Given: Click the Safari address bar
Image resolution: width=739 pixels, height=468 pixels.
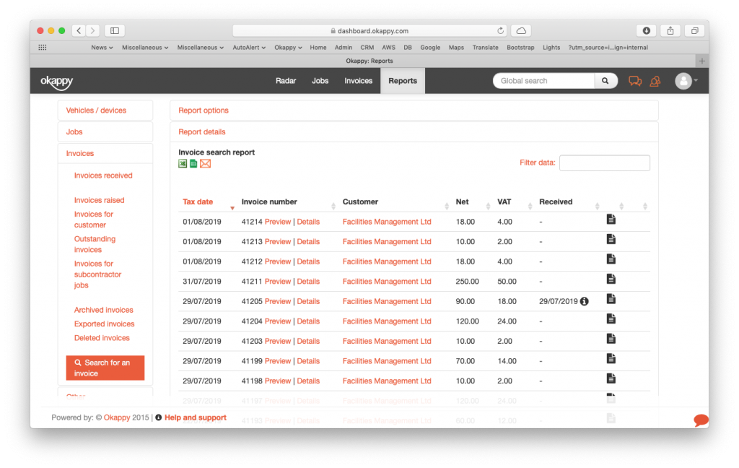Looking at the screenshot, I should click(x=369, y=30).
